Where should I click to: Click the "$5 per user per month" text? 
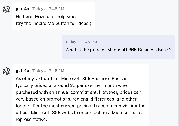[x=94, y=85]
